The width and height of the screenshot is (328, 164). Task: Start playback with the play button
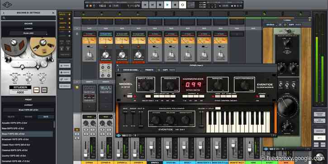(167, 5)
